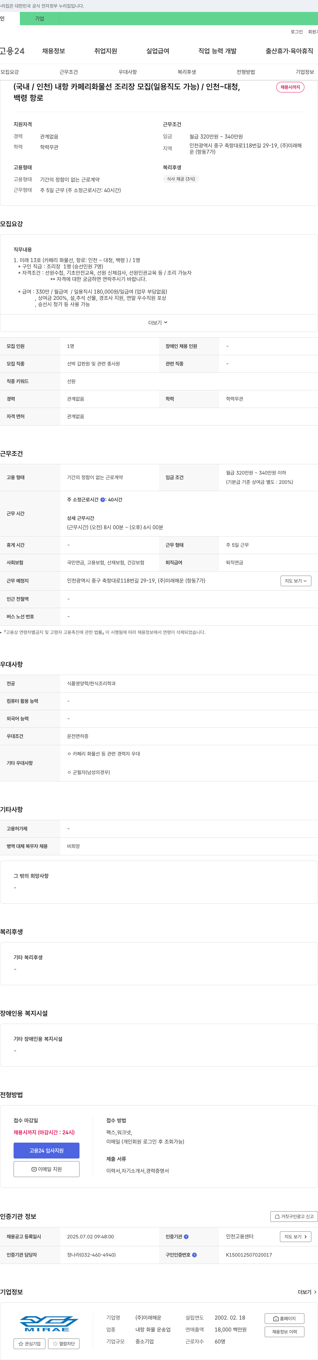Image resolution: width=318 pixels, height=1360 pixels.
Task: Open the 고용24 site logo
Action: click(12, 51)
